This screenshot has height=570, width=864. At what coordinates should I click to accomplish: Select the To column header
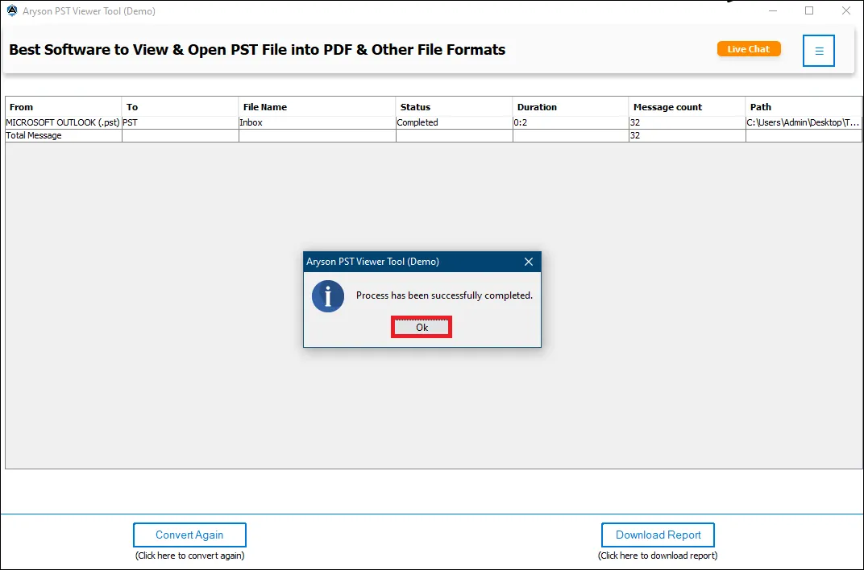181,107
